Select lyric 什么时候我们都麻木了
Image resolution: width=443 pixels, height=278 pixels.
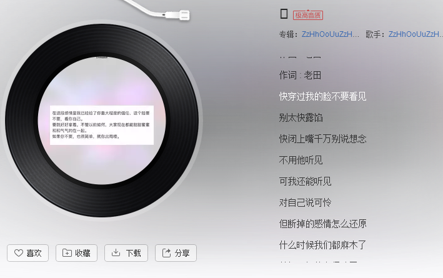point(322,245)
